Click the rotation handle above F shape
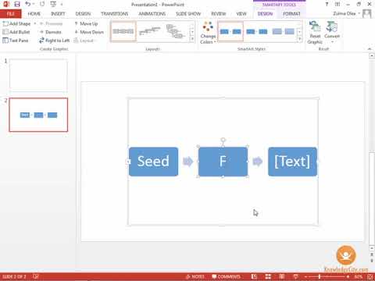The width and height of the screenshot is (375, 281). [x=223, y=140]
